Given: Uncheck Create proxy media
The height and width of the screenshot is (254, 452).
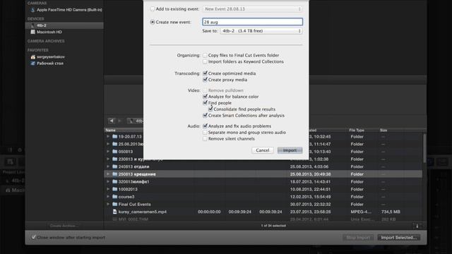Looking at the screenshot, I should tap(205, 80).
